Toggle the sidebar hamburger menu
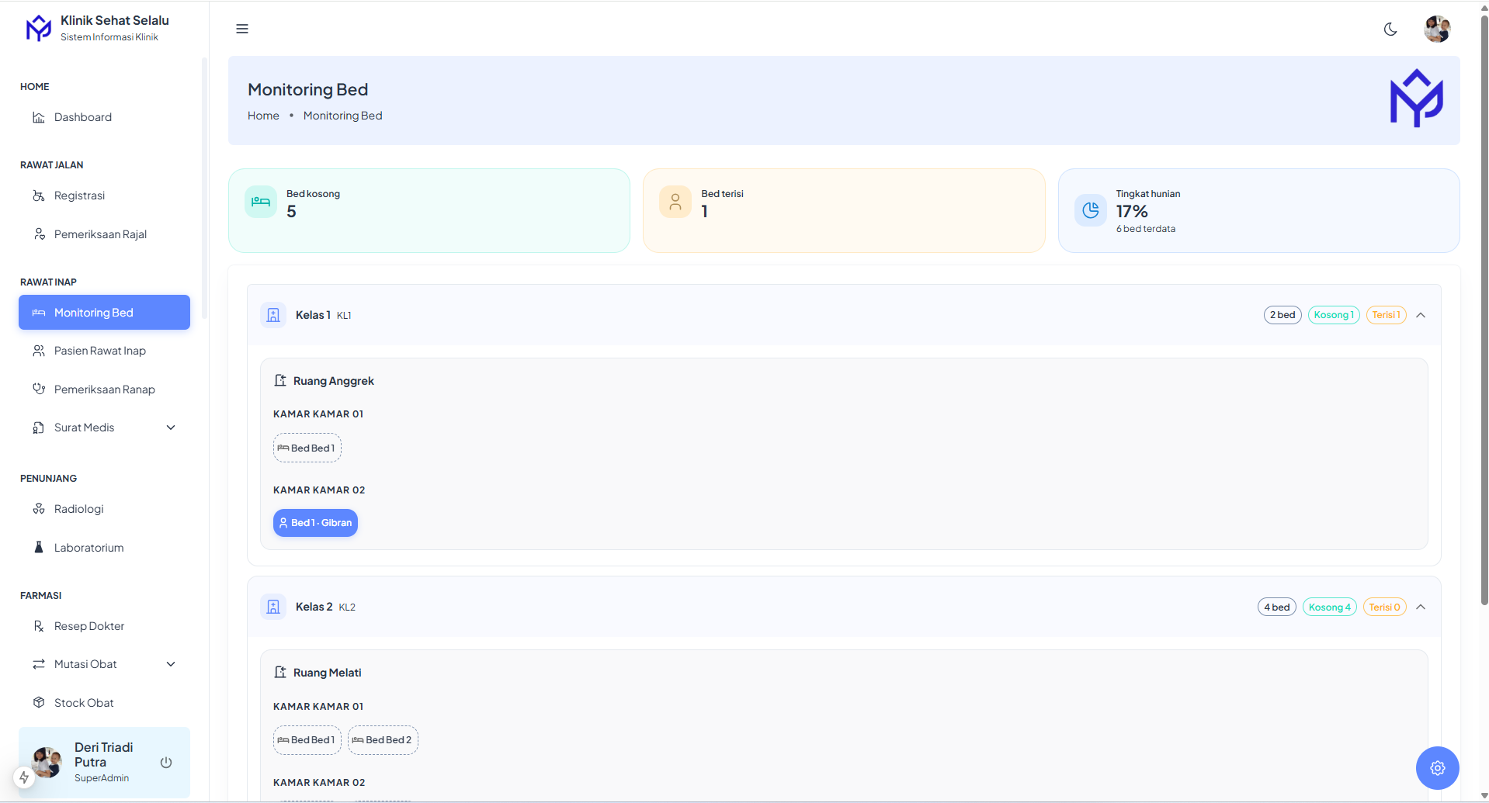Viewport: 1489px width, 803px height. pyautogui.click(x=242, y=29)
